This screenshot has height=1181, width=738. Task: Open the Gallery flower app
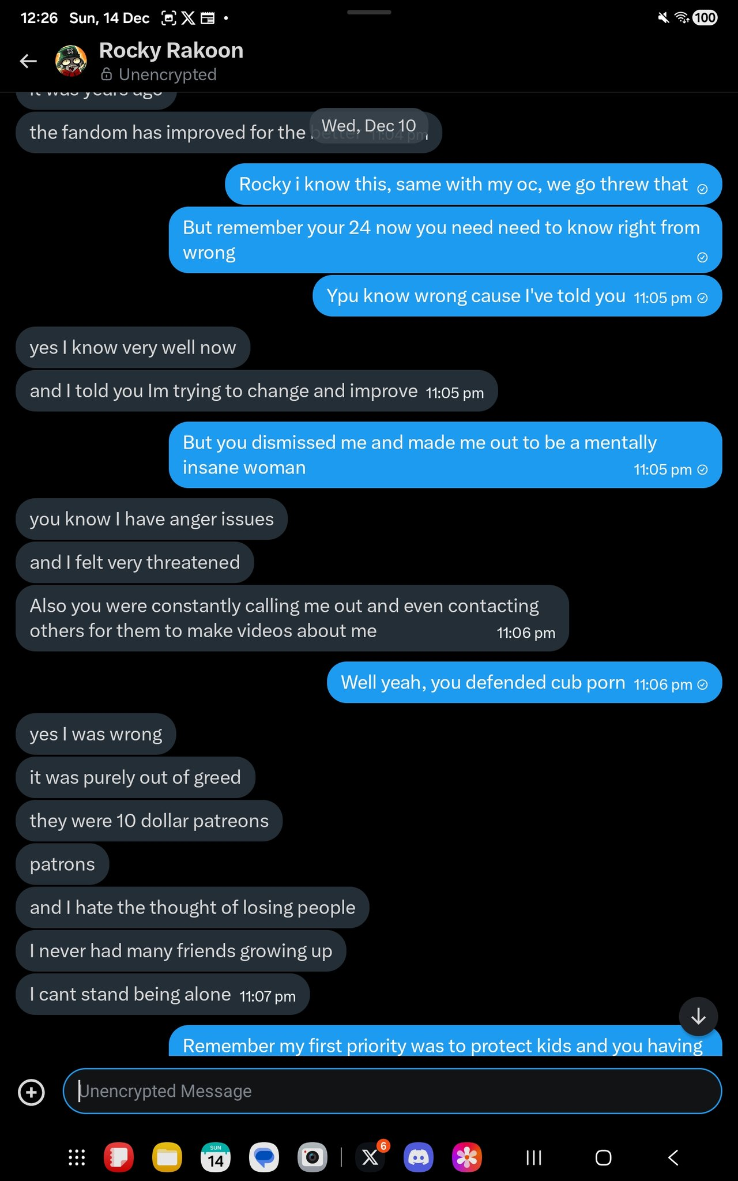click(x=467, y=1157)
